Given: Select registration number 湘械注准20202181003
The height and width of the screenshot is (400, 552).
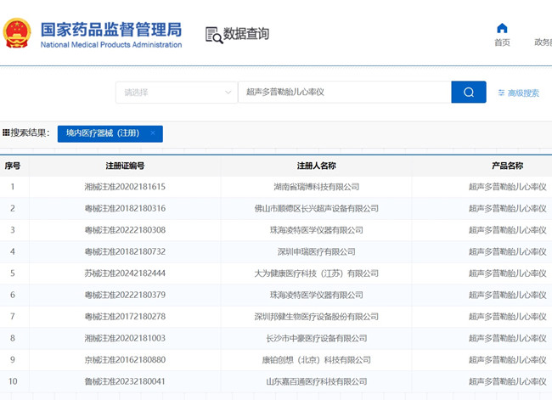Looking at the screenshot, I should [x=125, y=338].
